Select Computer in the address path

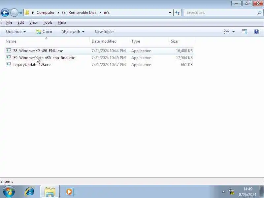point(46,13)
